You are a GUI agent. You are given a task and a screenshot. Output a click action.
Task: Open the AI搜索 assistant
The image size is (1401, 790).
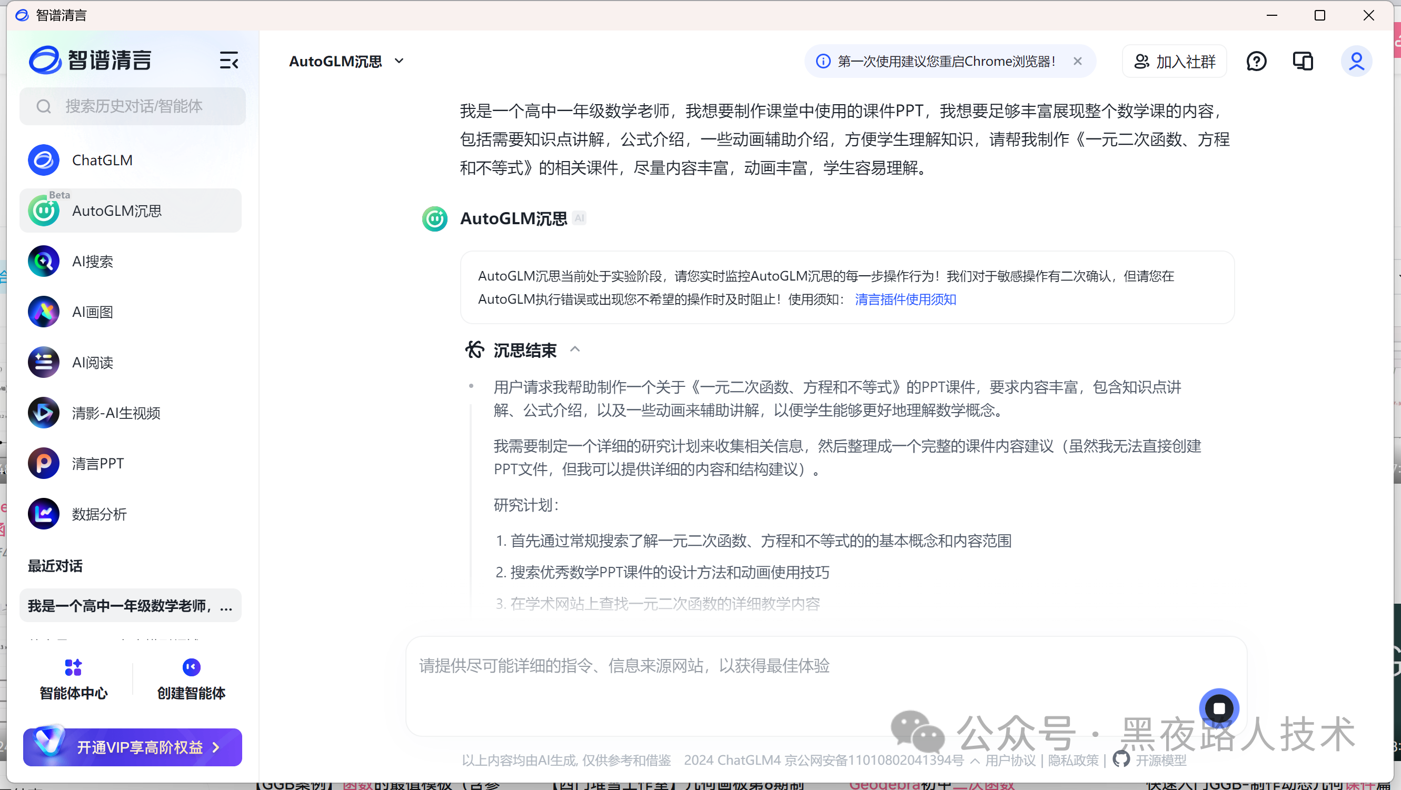pyautogui.click(x=93, y=262)
